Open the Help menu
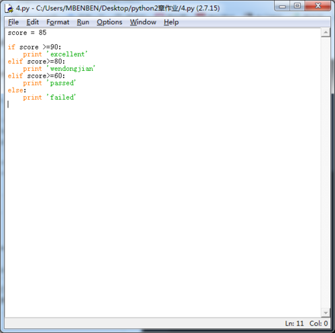This screenshot has width=335, height=333. point(172,22)
